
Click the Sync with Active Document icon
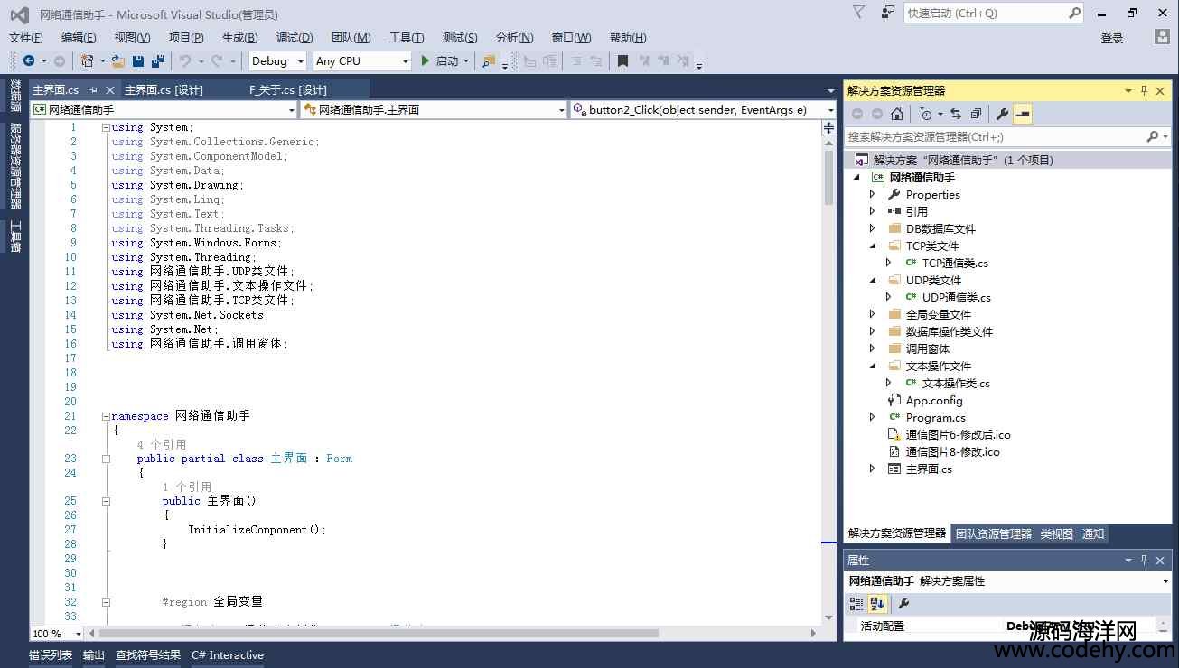[x=956, y=114]
